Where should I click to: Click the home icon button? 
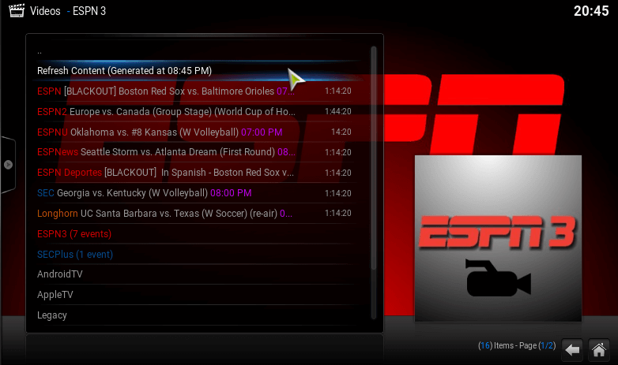pyautogui.click(x=599, y=350)
